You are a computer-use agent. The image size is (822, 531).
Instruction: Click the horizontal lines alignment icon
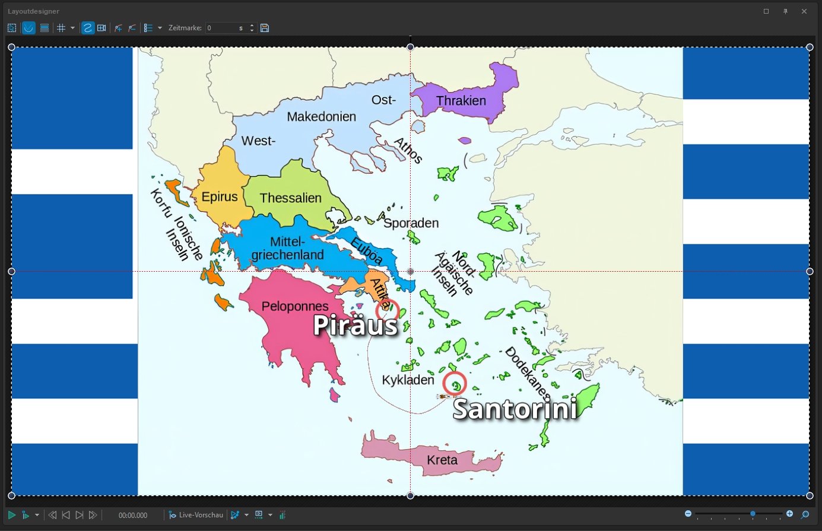pyautogui.click(x=45, y=28)
